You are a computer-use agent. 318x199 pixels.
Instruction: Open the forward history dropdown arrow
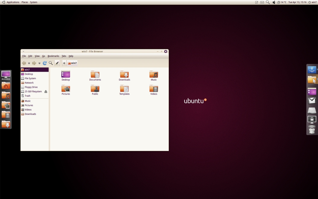[39, 63]
